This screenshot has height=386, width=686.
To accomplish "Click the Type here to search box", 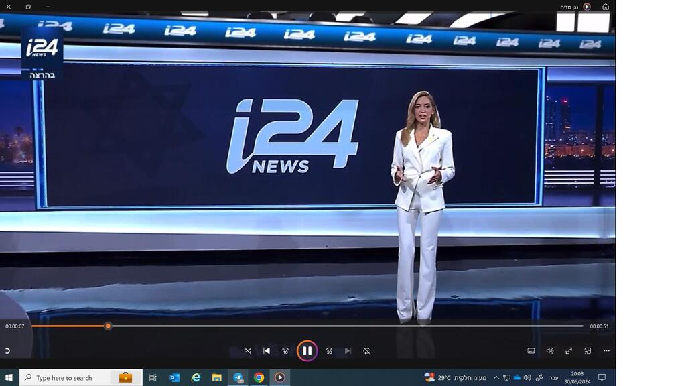I will click(x=81, y=377).
